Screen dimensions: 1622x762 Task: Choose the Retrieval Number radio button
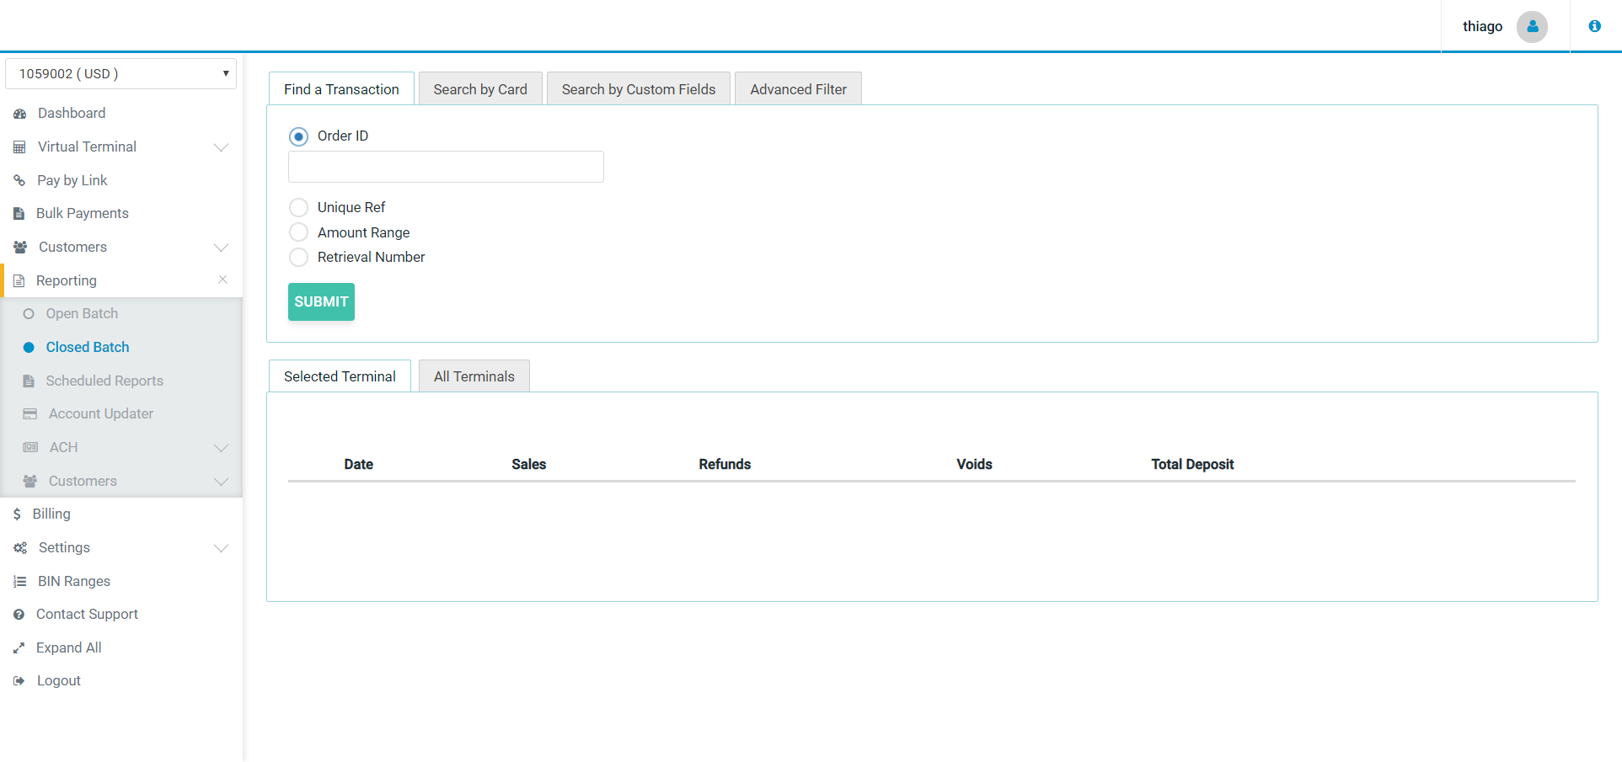coord(298,258)
